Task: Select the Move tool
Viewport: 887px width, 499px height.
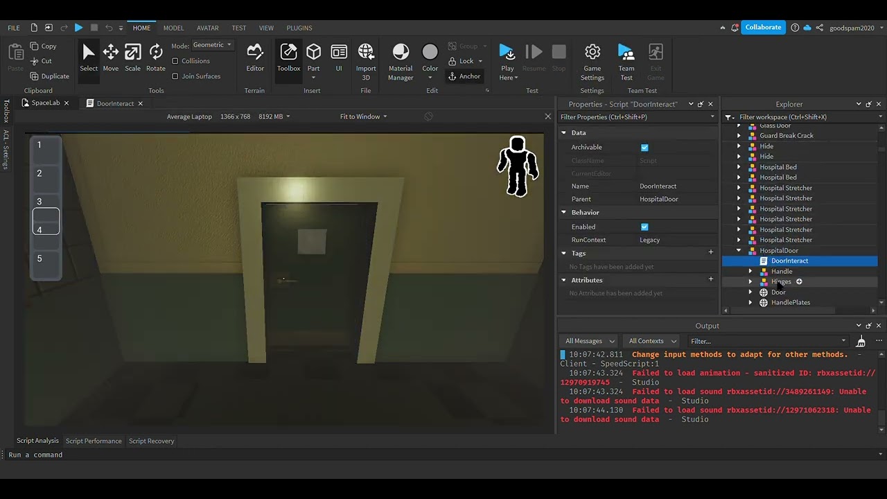Action: (110, 58)
